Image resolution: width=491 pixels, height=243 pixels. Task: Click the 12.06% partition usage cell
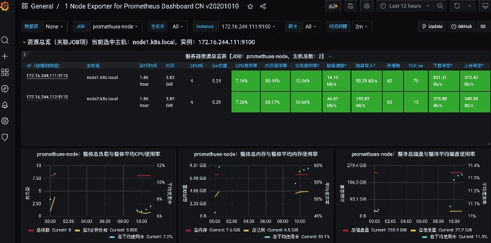pos(306,81)
